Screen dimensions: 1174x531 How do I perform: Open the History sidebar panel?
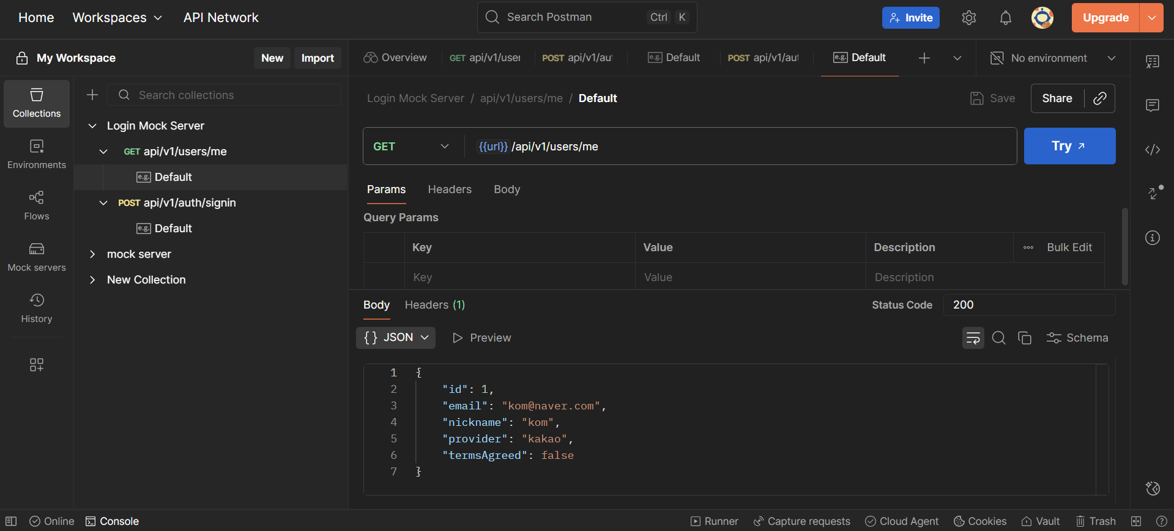coord(37,309)
